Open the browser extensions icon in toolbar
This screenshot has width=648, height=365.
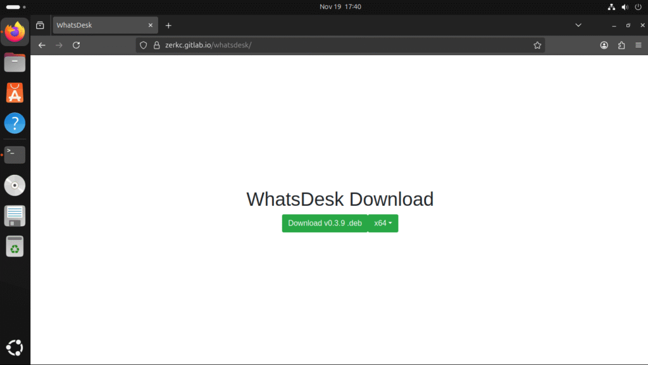pyautogui.click(x=622, y=45)
